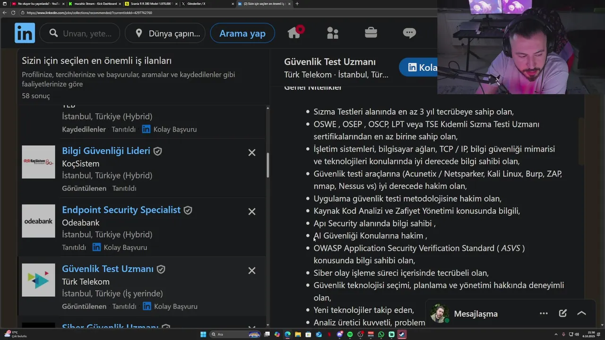Show hidden system tray icons chevron
The height and width of the screenshot is (340, 605).
556,334
